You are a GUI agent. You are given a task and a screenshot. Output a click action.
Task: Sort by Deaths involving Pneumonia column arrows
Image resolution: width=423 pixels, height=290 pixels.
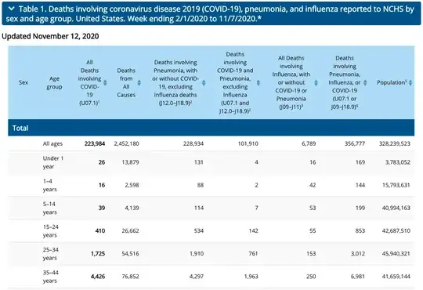coord(204,82)
